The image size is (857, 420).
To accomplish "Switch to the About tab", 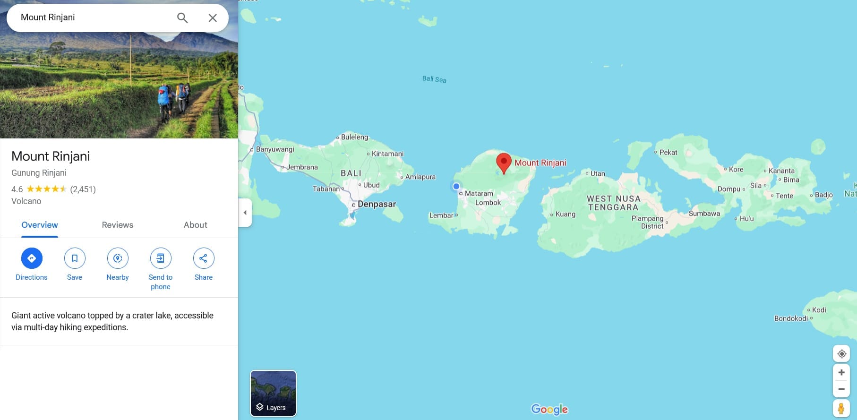I will pos(196,225).
